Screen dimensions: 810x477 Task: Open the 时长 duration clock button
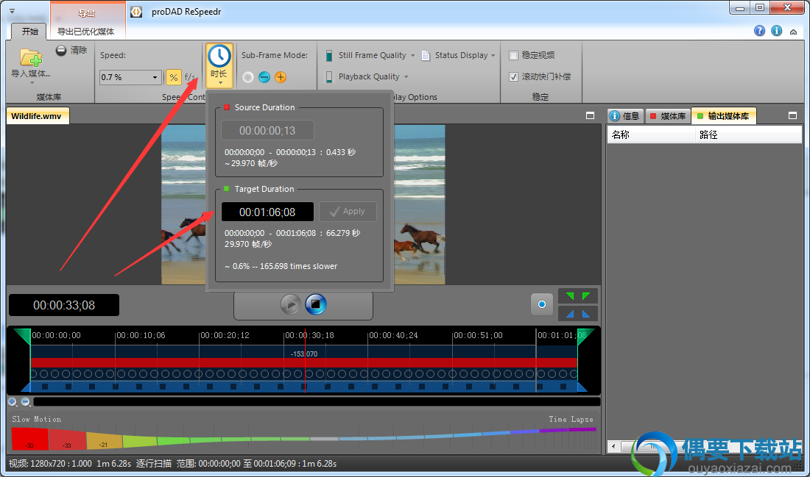(x=219, y=65)
